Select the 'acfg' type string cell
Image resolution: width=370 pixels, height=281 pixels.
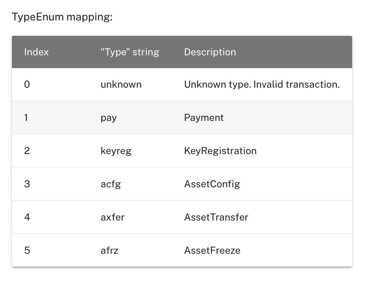point(111,184)
